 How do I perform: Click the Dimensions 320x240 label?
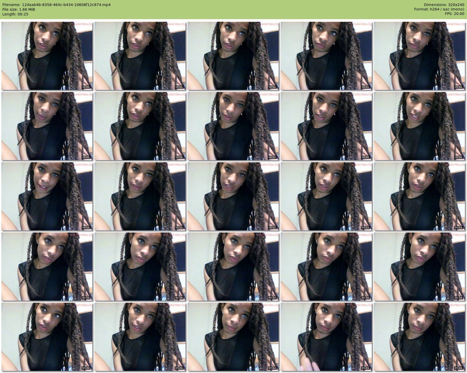click(444, 5)
